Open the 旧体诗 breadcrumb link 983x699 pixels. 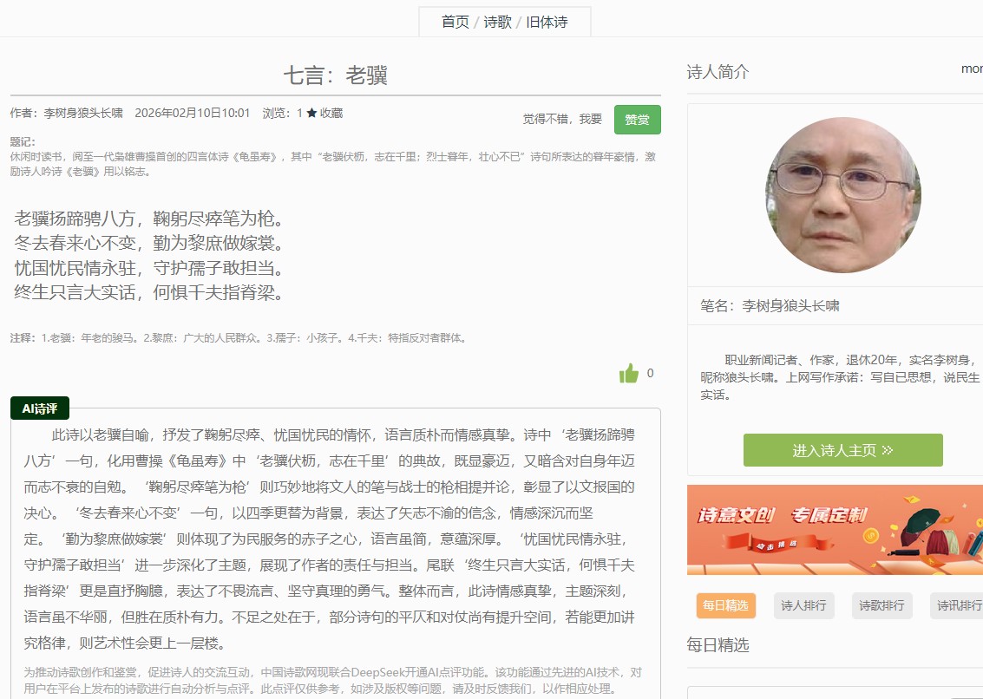pyautogui.click(x=547, y=22)
